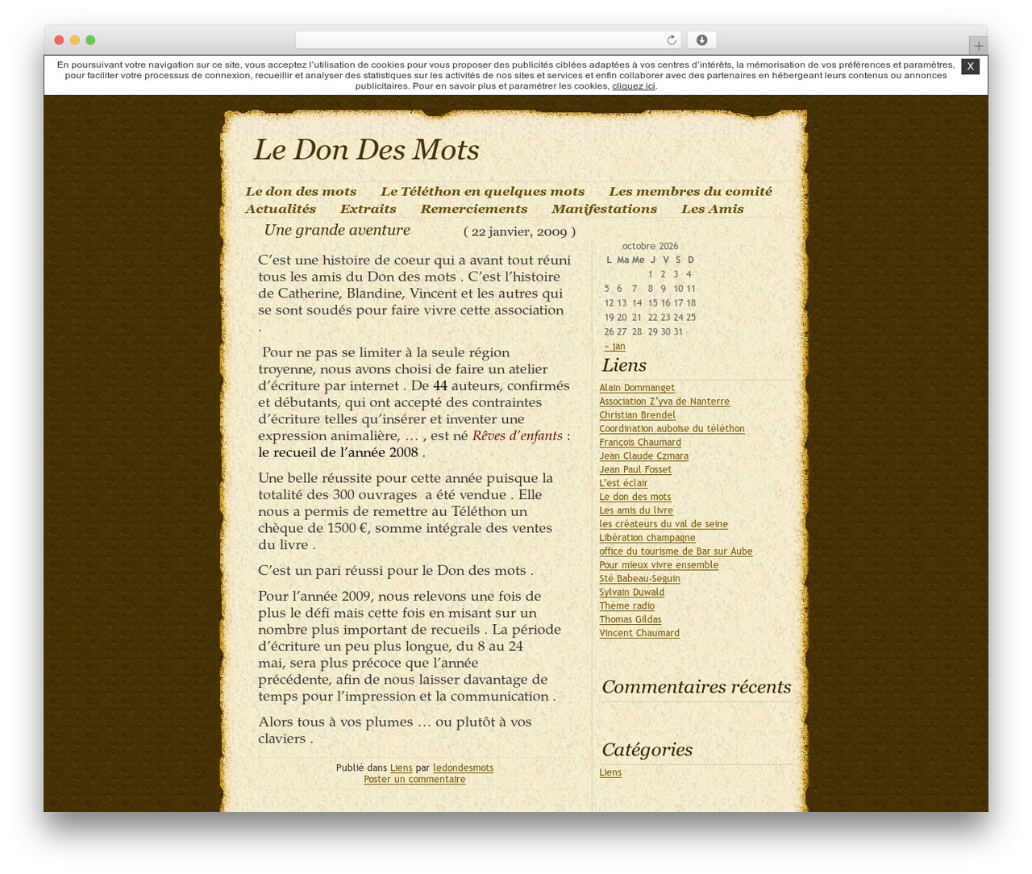Click the browser address bar
1032x874 pixels.
click(x=488, y=40)
